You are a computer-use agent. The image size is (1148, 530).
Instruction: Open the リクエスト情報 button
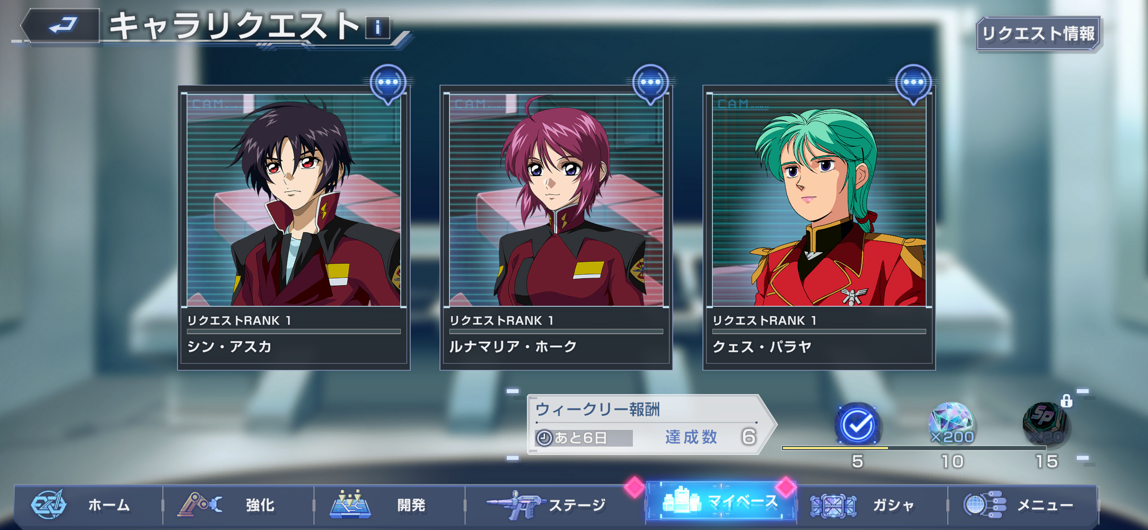[1039, 34]
